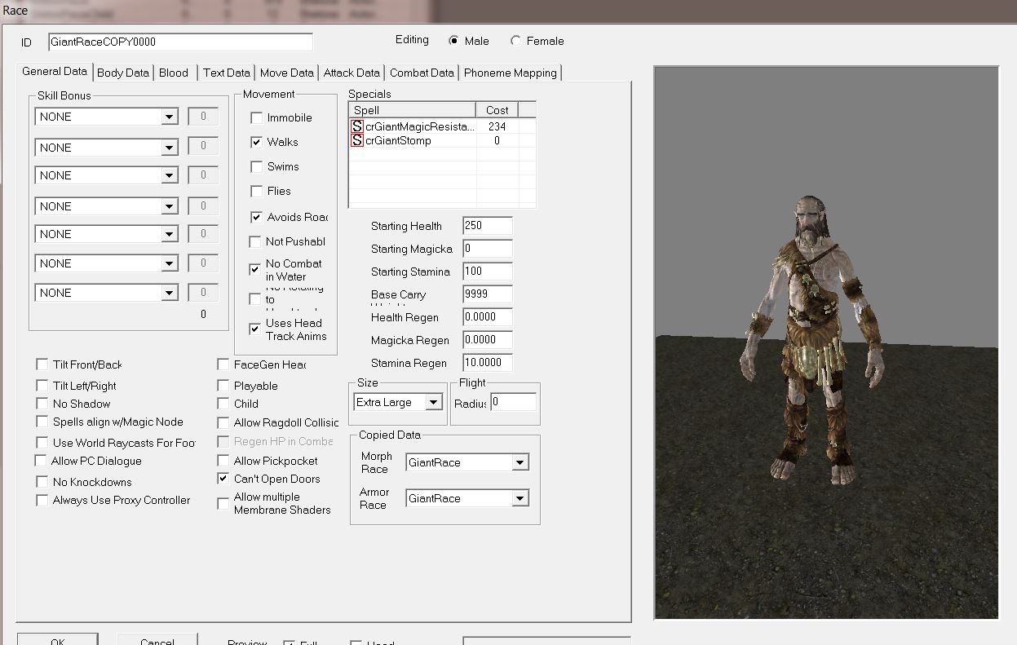This screenshot has width=1017, height=645.
Task: Expand the Morph Race dropdown
Action: point(520,462)
